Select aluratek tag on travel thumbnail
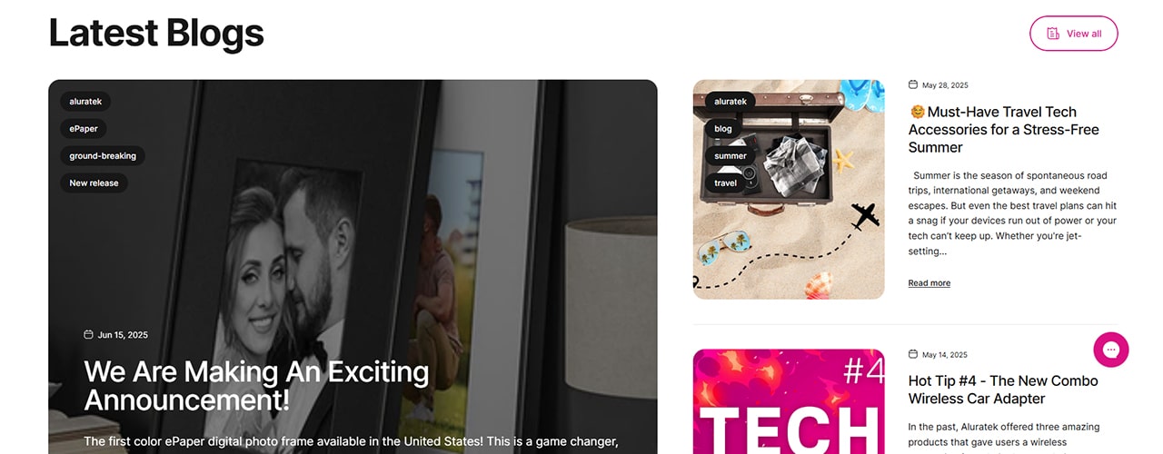 (731, 102)
